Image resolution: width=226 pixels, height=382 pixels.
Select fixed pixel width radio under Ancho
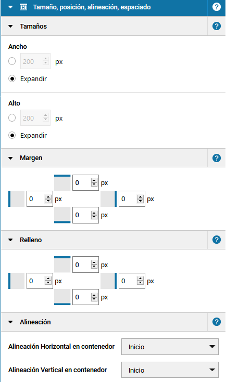12,61
